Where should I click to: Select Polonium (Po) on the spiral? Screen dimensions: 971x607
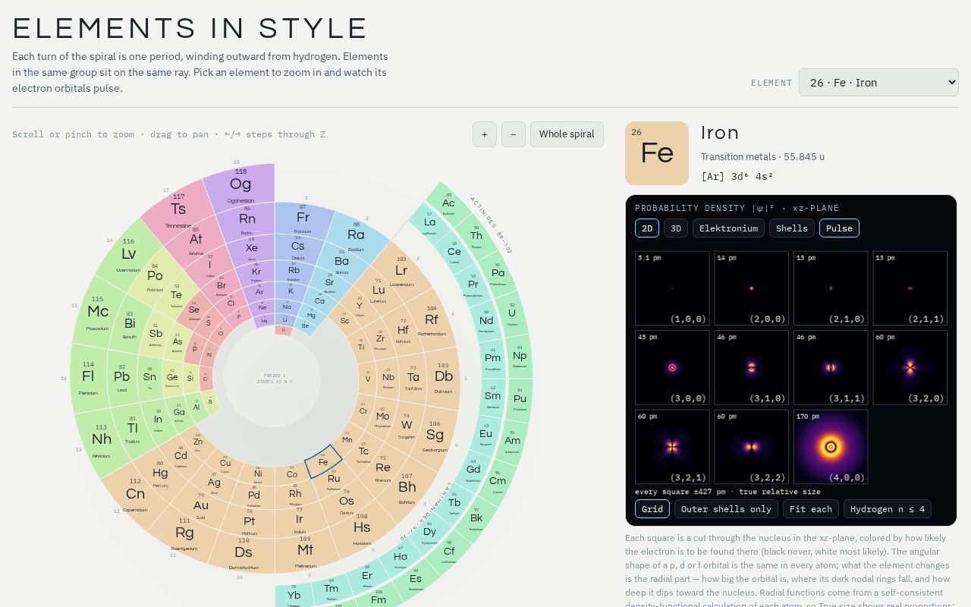(155, 276)
